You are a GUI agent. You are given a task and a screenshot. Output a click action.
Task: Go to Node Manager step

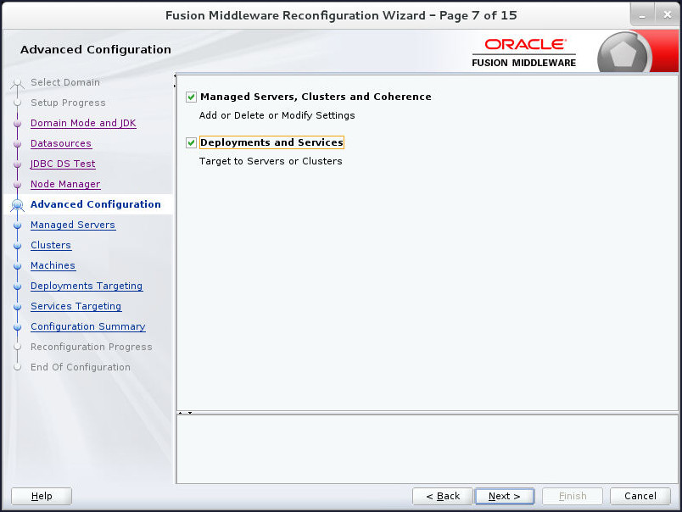(65, 184)
